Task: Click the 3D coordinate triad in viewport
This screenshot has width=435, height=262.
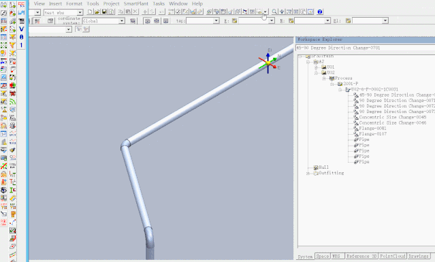Action: tap(268, 63)
